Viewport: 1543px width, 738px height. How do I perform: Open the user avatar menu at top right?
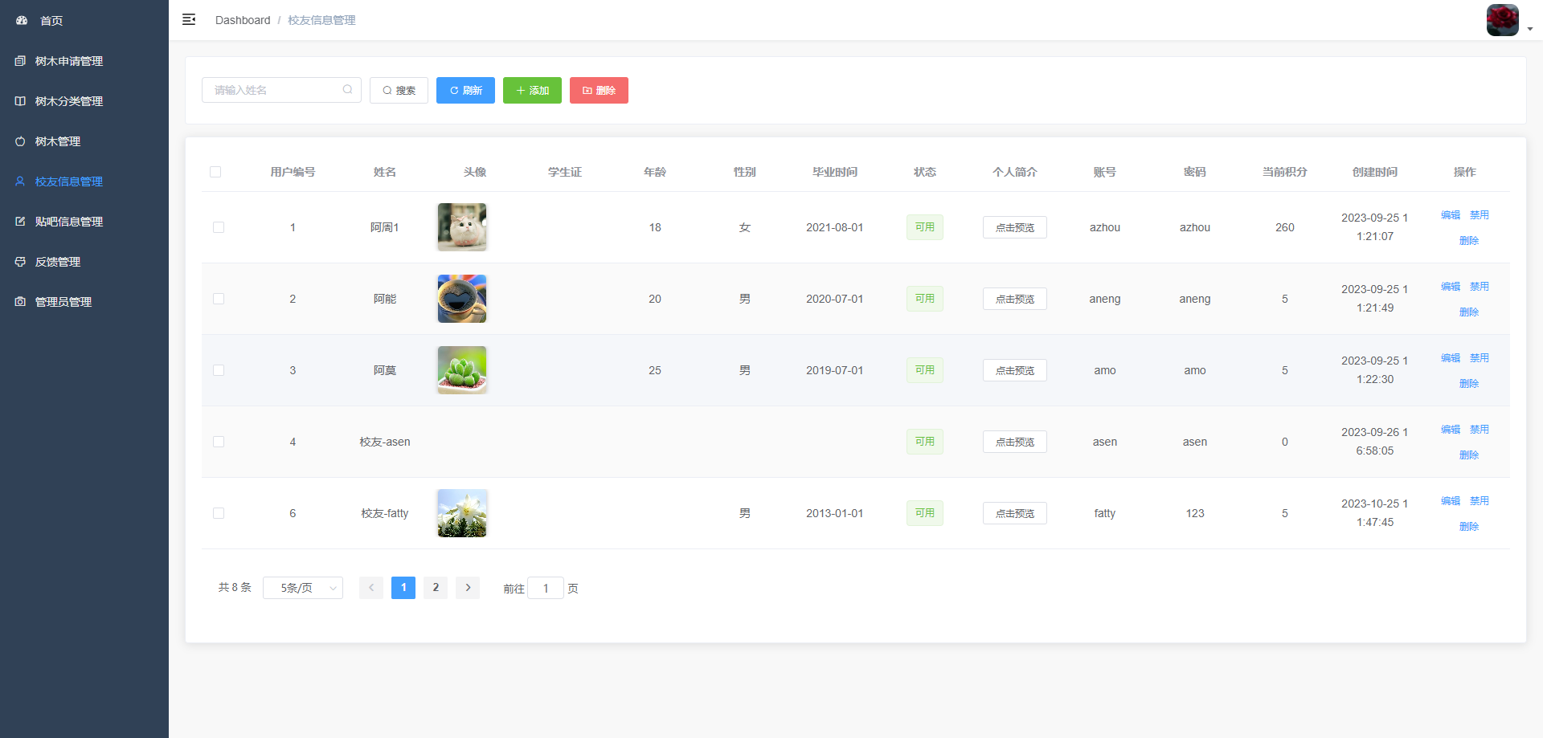pyautogui.click(x=1503, y=20)
